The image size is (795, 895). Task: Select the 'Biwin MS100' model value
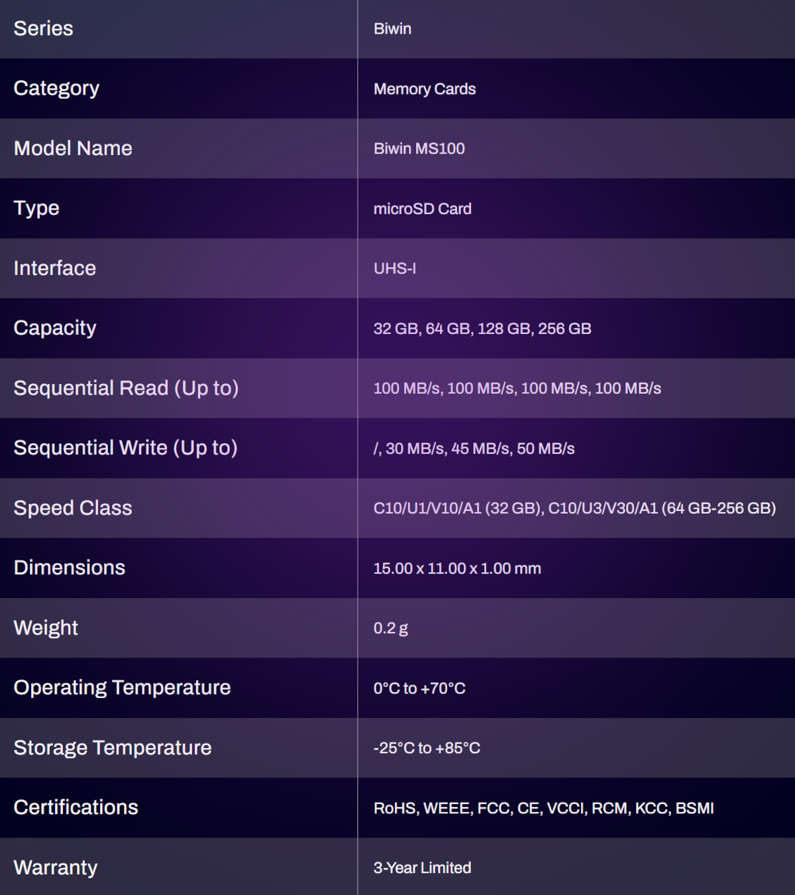[x=419, y=149]
